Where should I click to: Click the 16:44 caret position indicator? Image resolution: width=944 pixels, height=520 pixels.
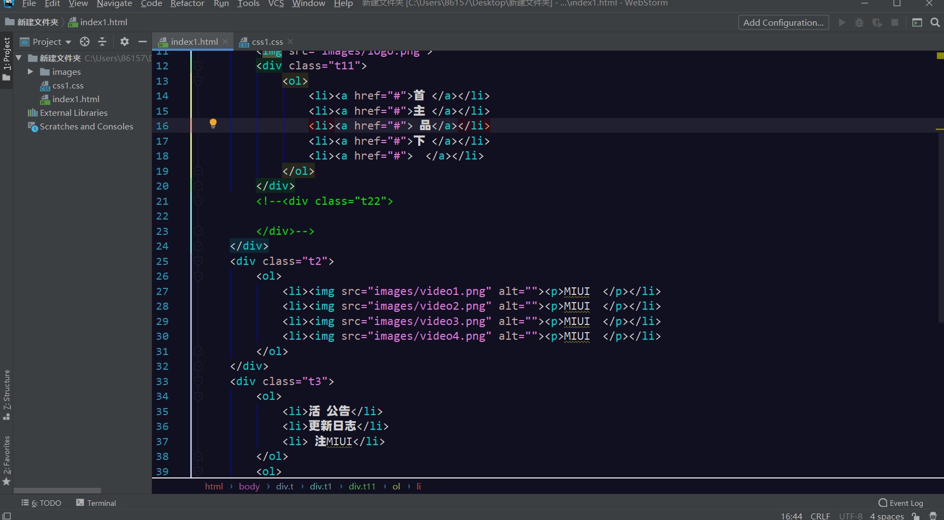click(x=791, y=516)
